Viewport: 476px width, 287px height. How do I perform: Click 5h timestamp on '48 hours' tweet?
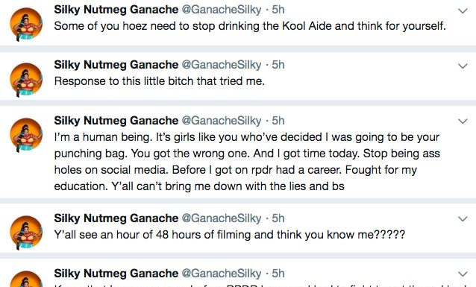click(278, 218)
